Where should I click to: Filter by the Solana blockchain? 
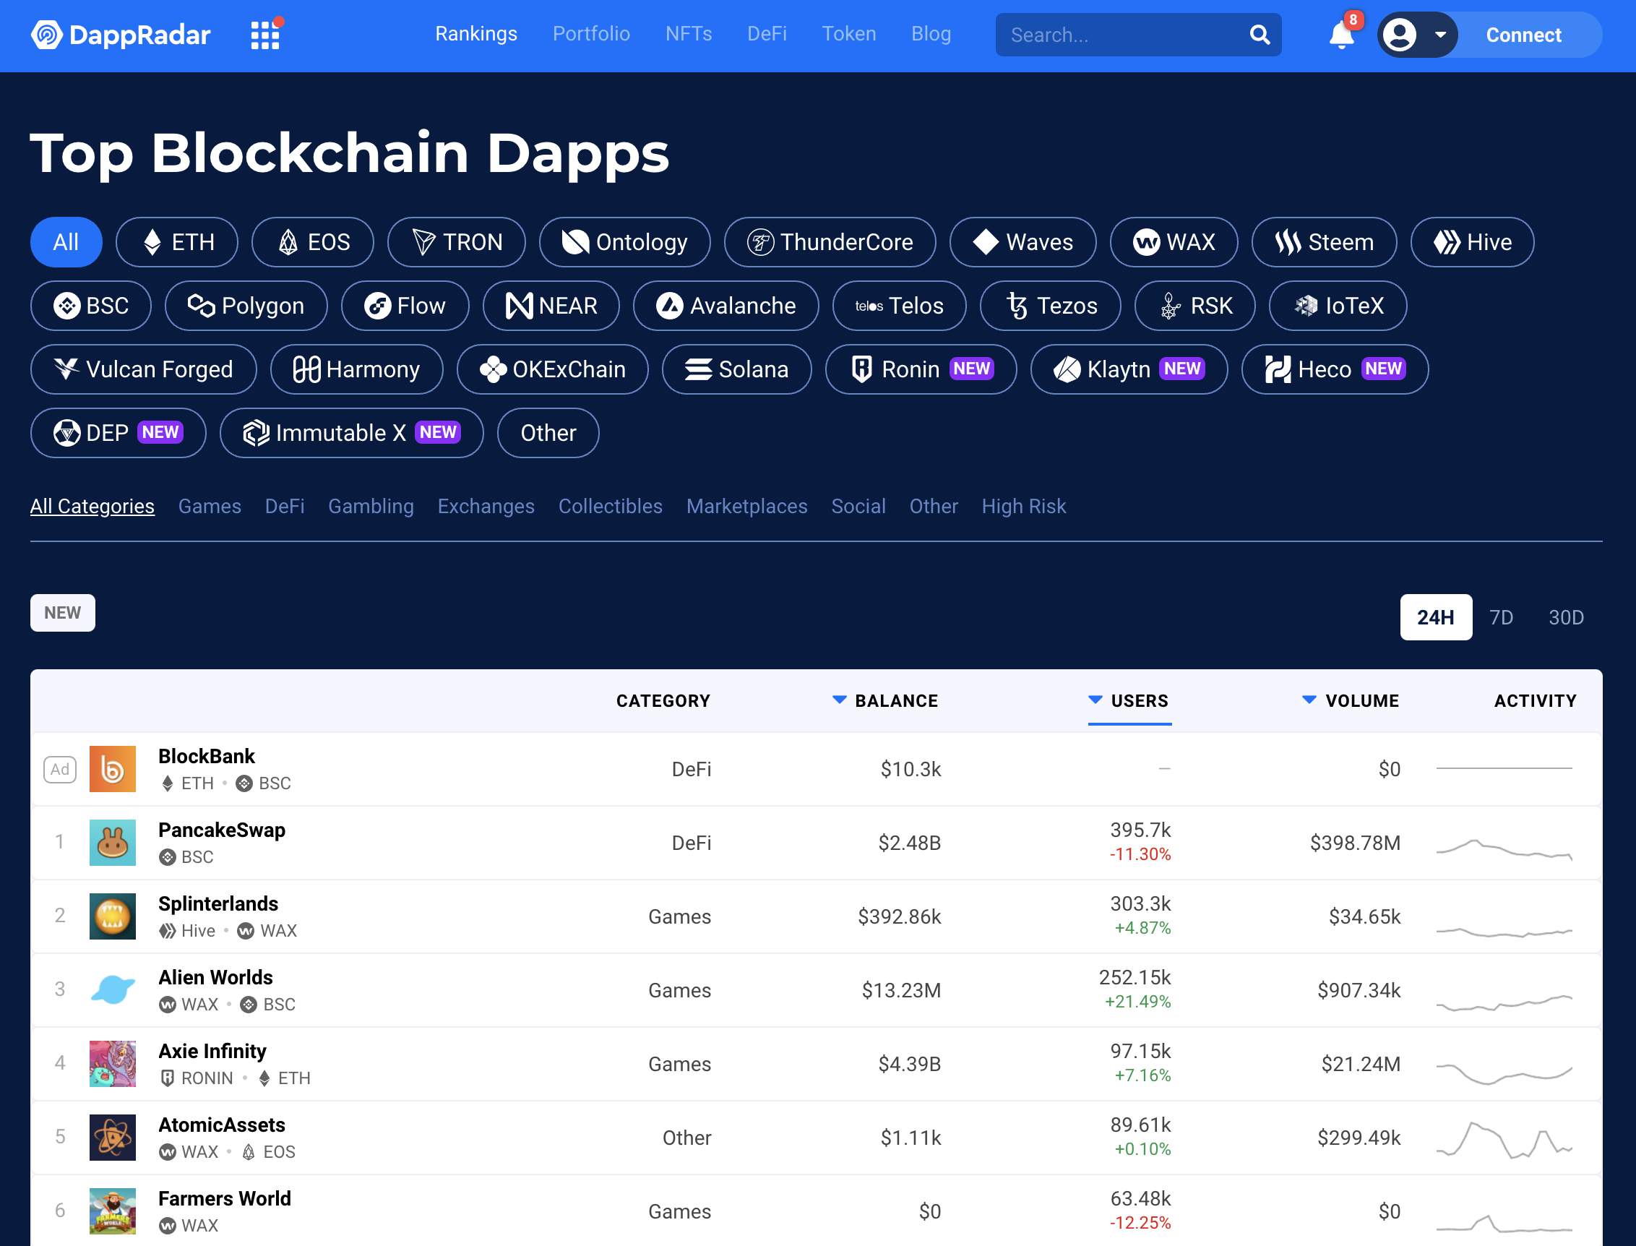736,369
